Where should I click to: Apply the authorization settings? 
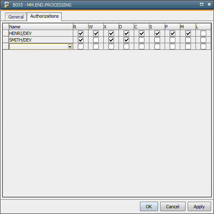(199, 207)
